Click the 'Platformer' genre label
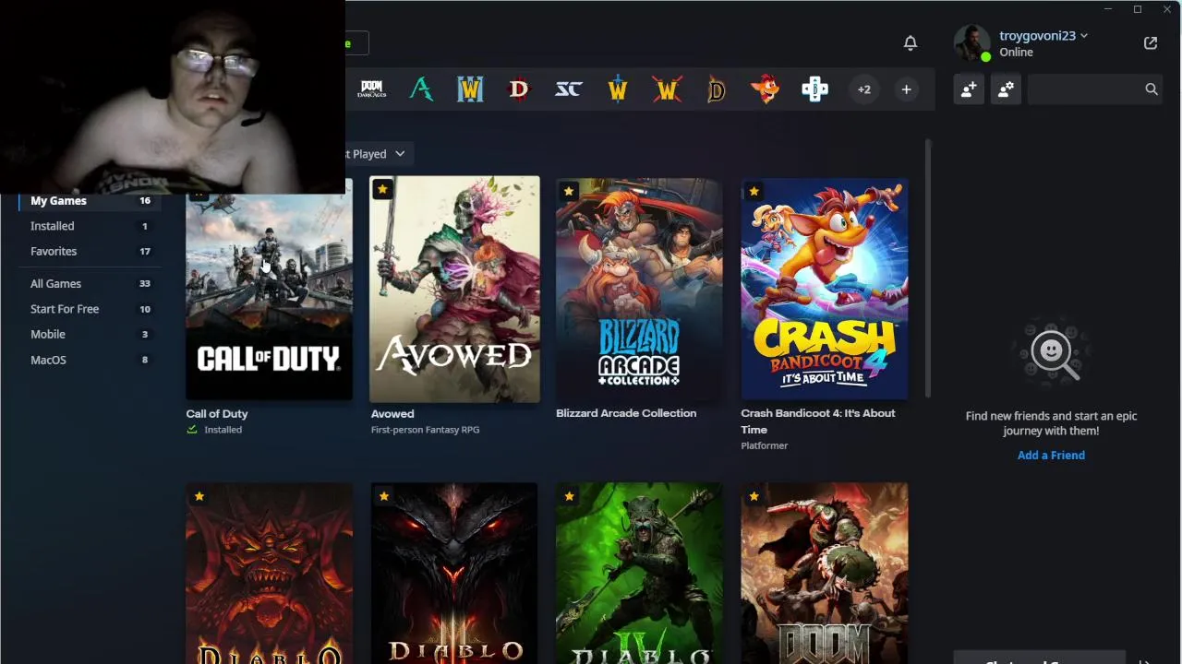Image resolution: width=1182 pixels, height=664 pixels. click(765, 445)
